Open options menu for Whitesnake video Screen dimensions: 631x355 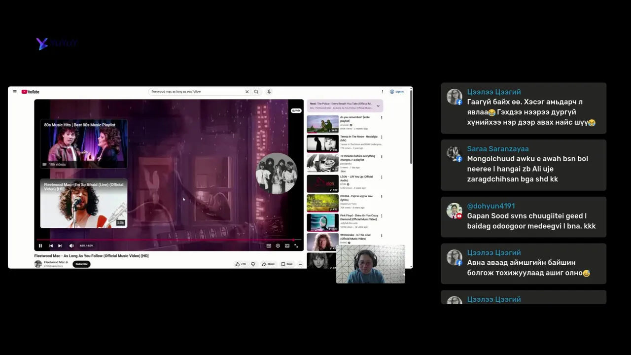point(382,236)
